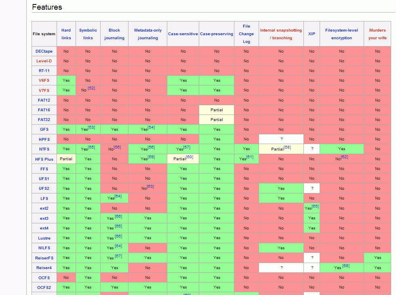Screen dimensions: 396x295
Task: Open footnote [57] beside NTFS Case-sensitive Yes
Action: [x=187, y=147]
